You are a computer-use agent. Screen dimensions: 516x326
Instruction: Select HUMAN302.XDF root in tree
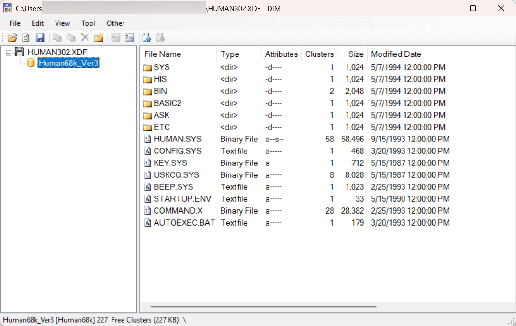tap(57, 52)
